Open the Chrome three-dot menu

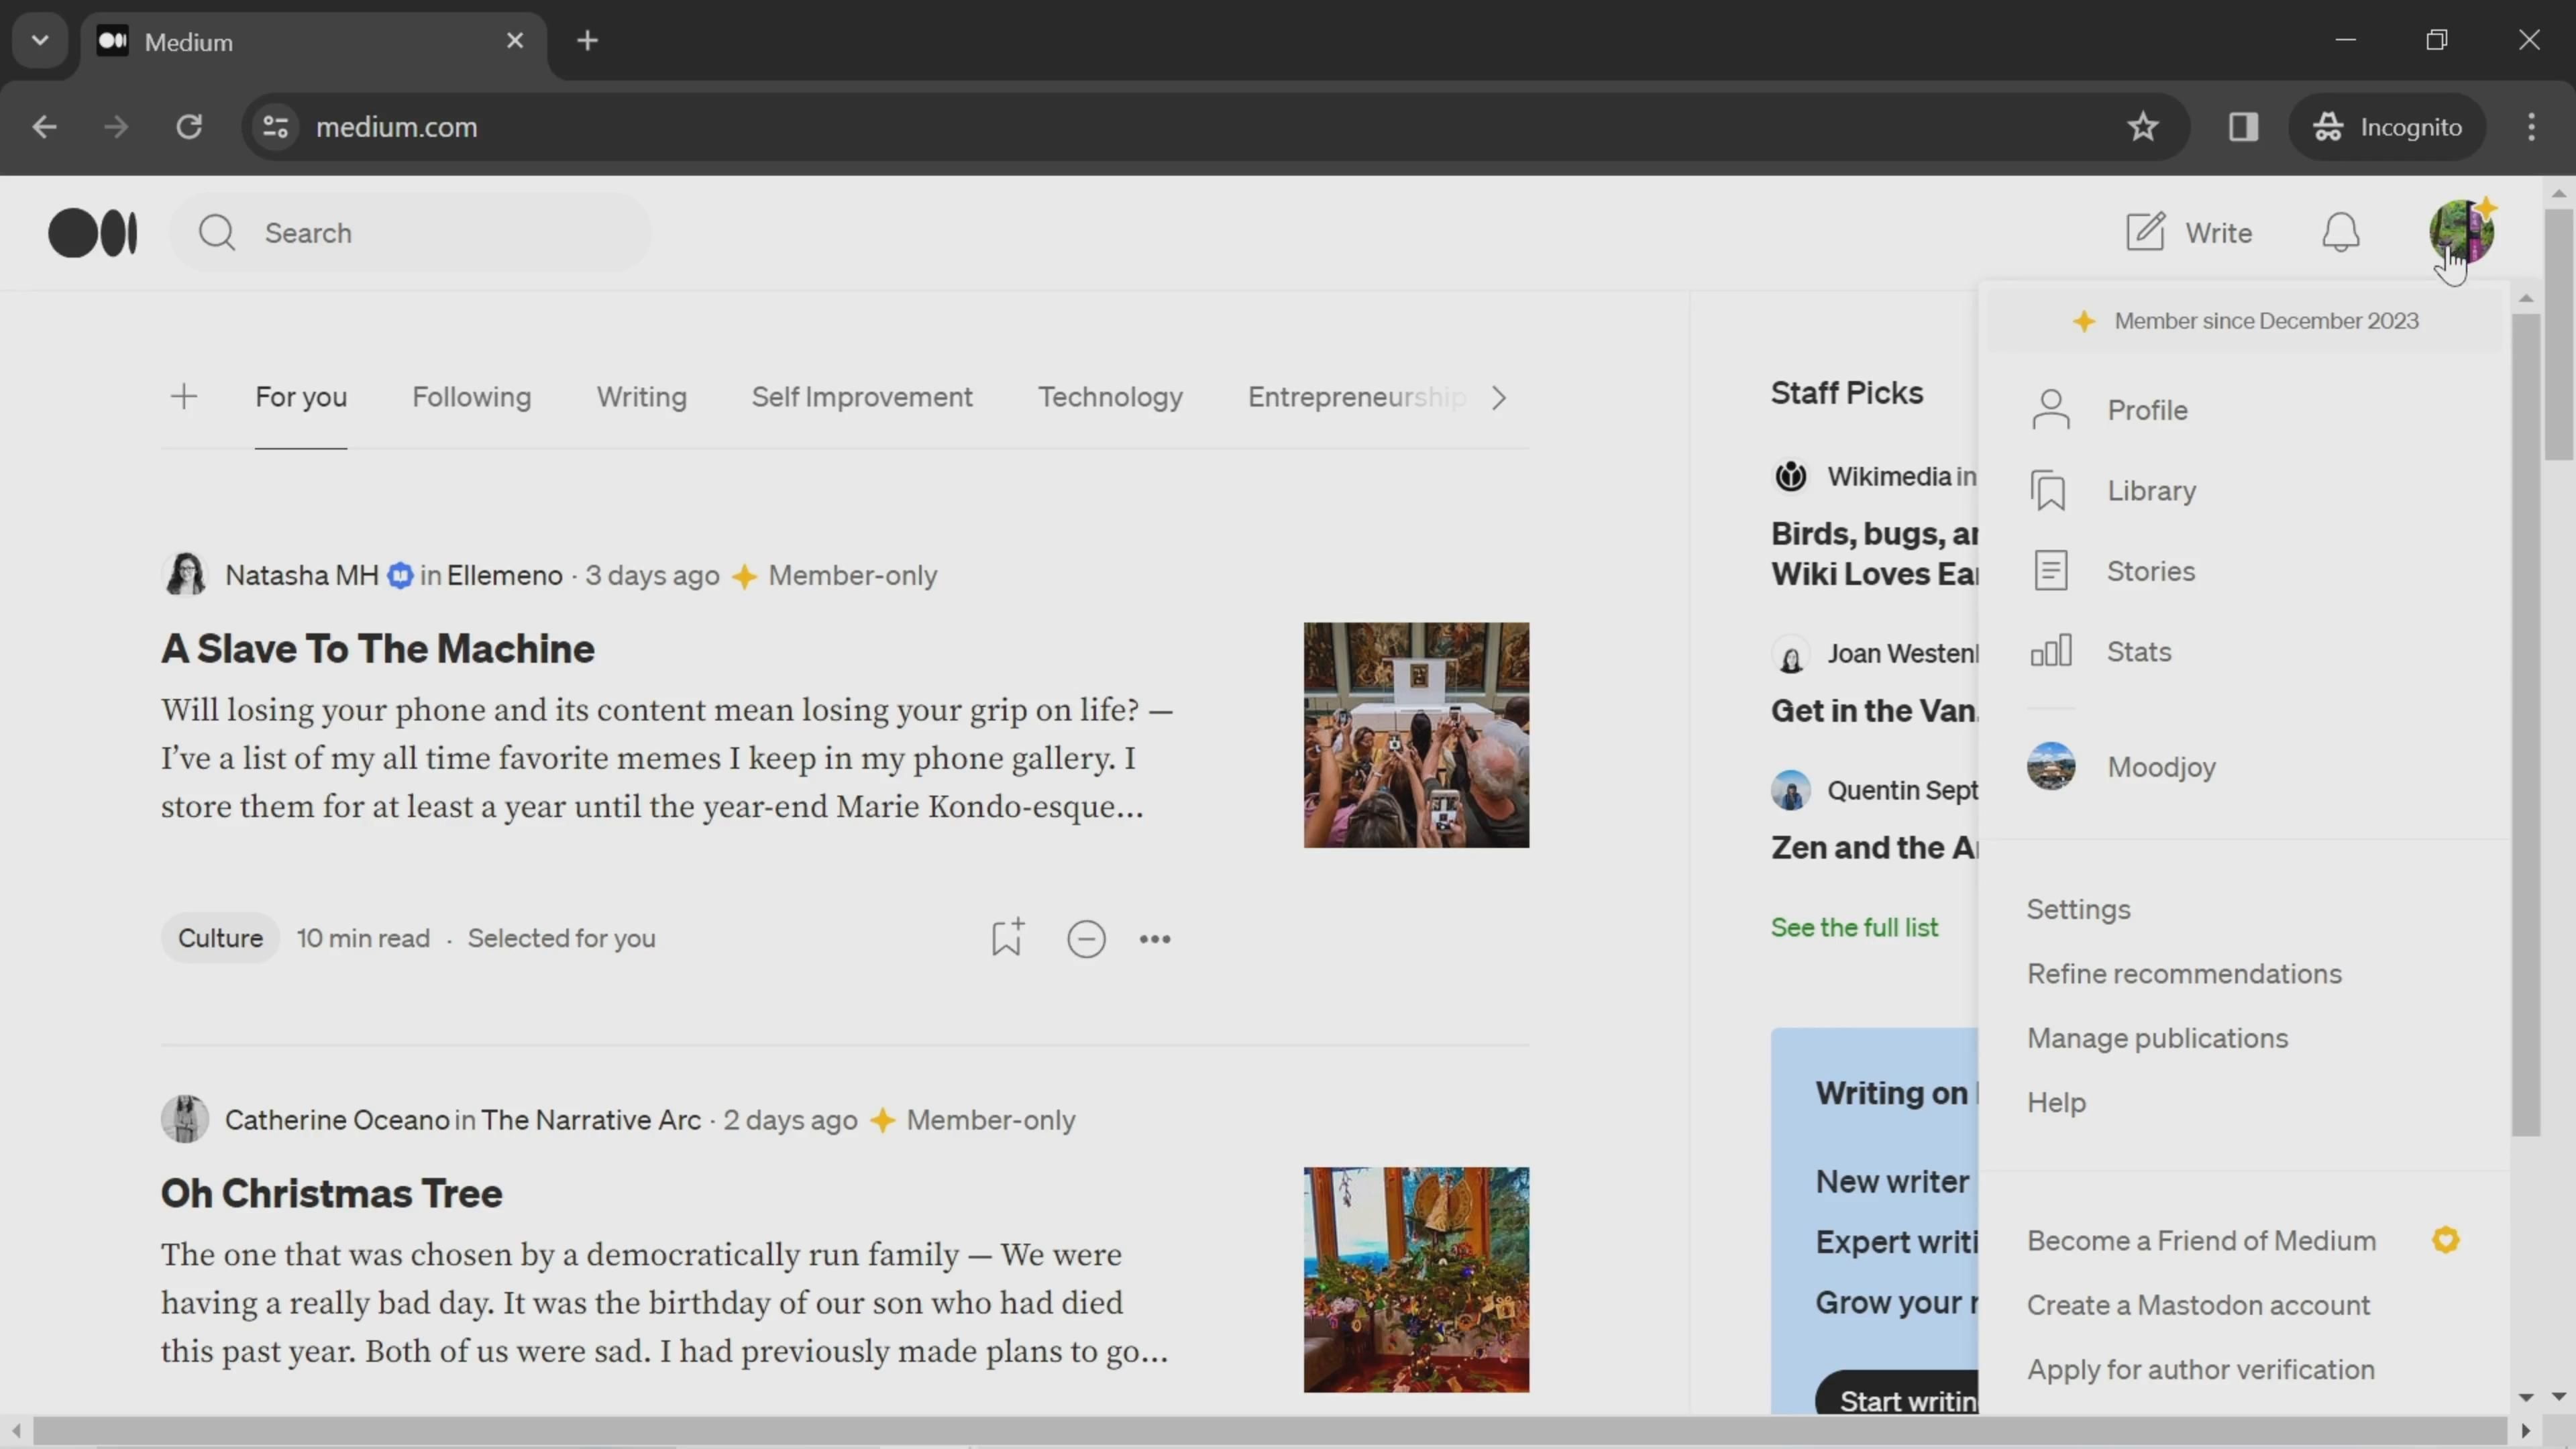2531,127
